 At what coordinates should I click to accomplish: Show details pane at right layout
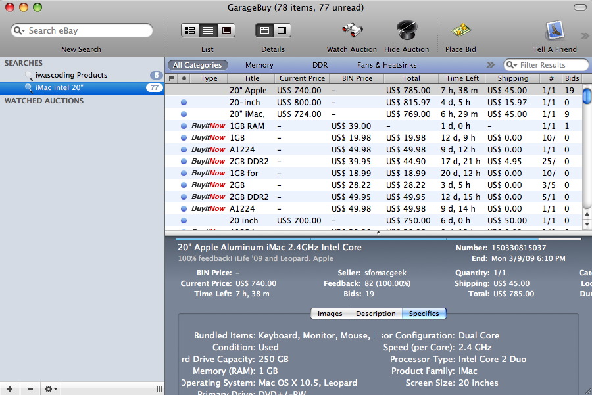click(x=282, y=30)
